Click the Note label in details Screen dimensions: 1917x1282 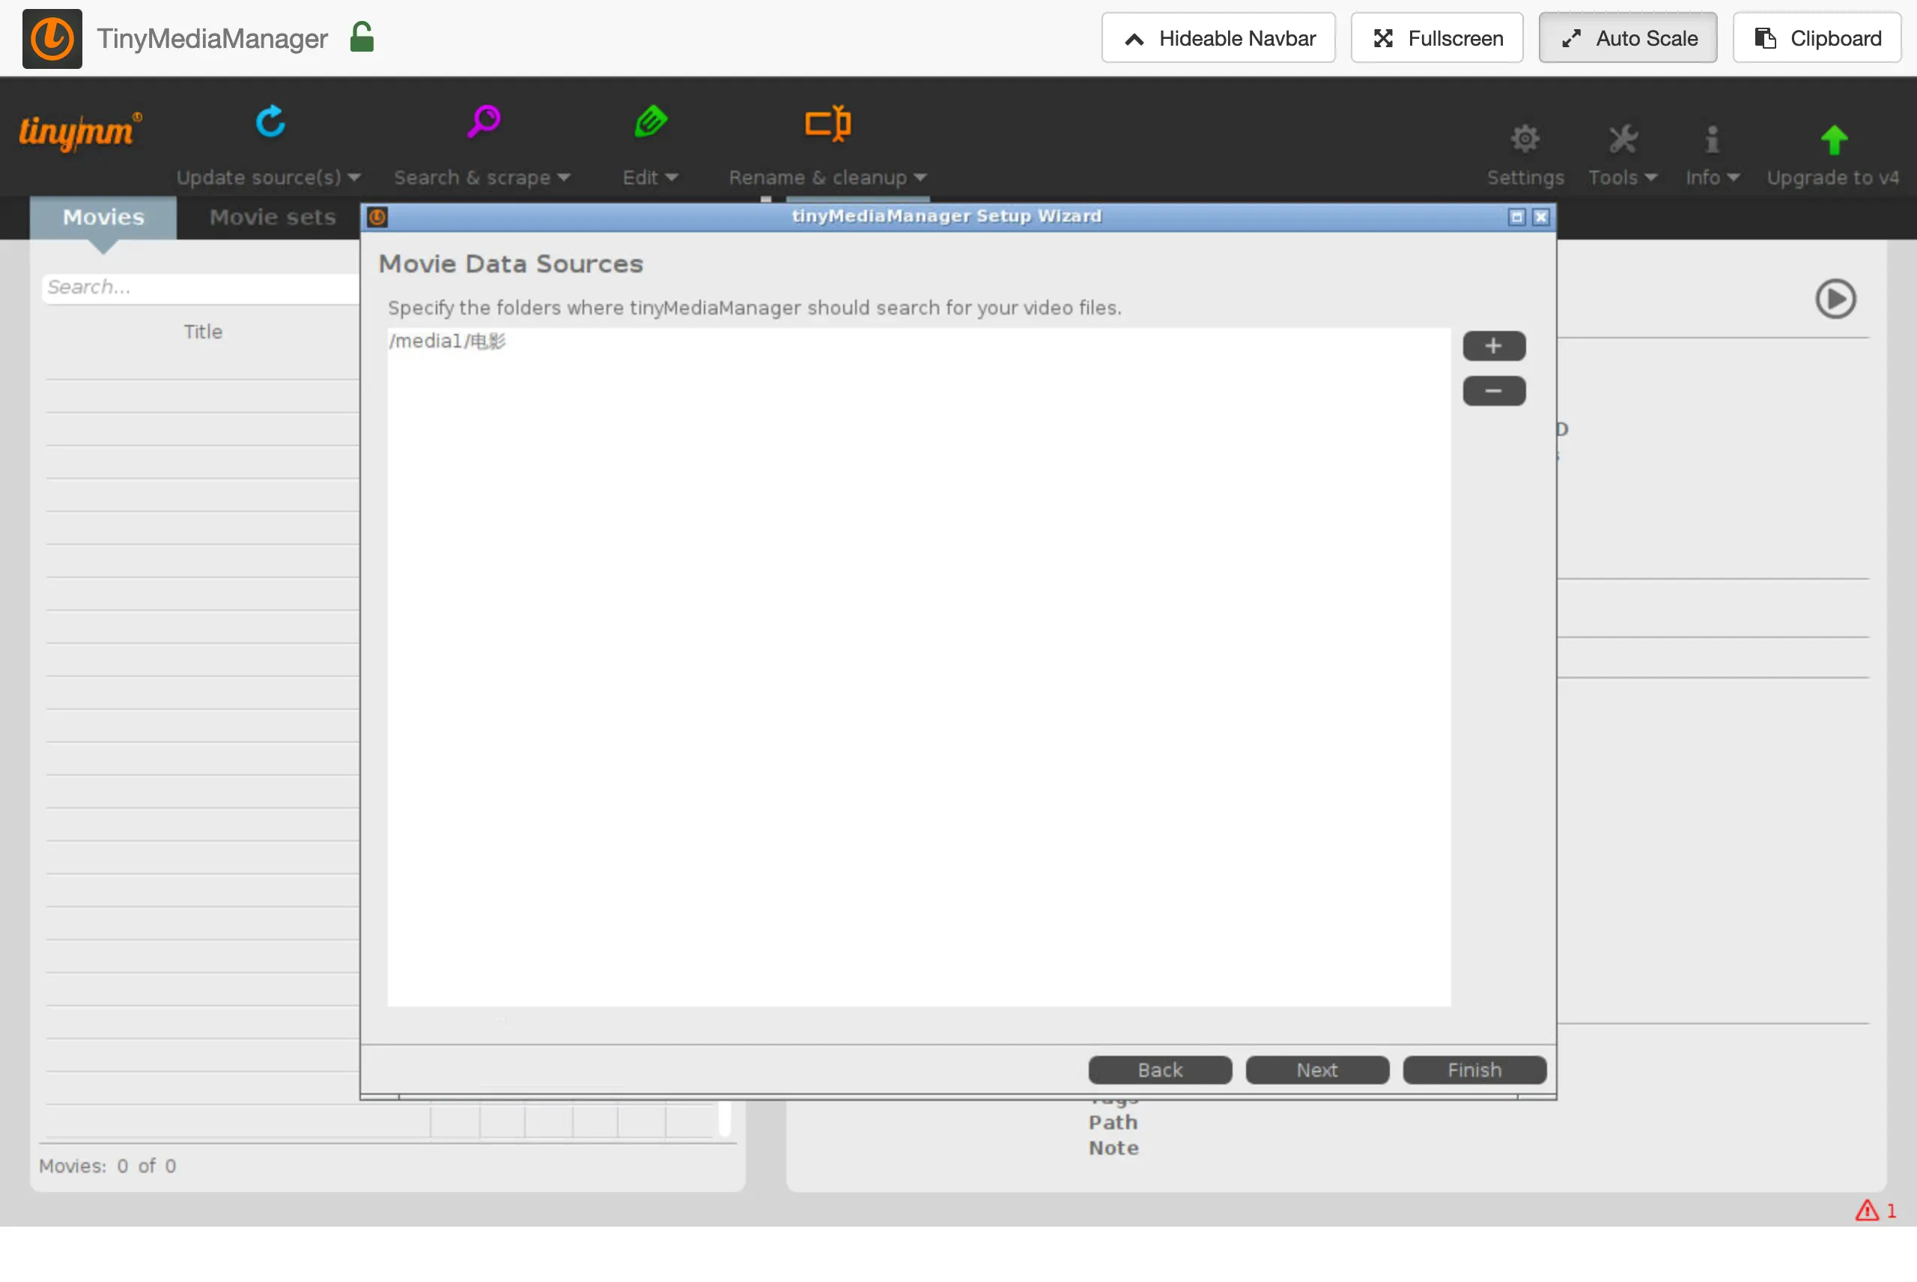(x=1113, y=1149)
